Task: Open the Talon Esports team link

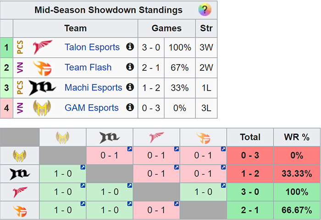Action: coord(92,47)
